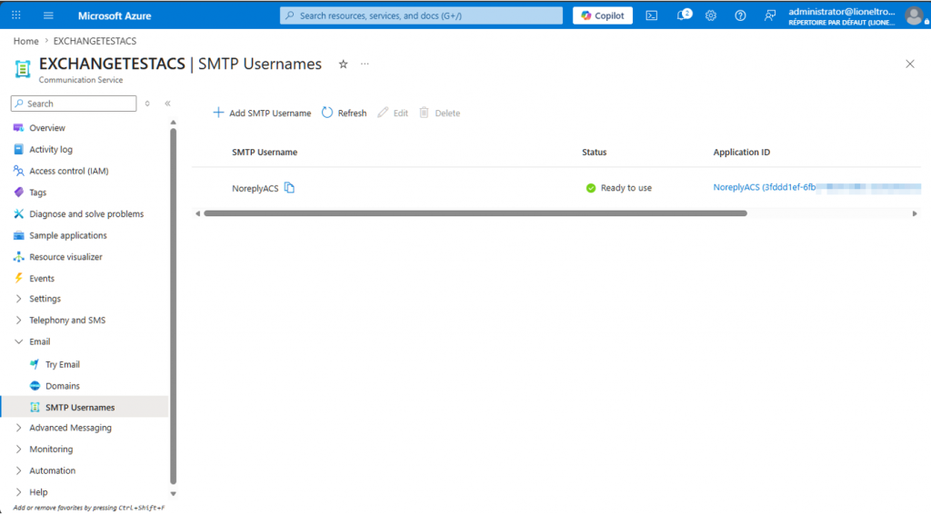
Task: Open the Azure portal apps grid icon
Action: (16, 15)
